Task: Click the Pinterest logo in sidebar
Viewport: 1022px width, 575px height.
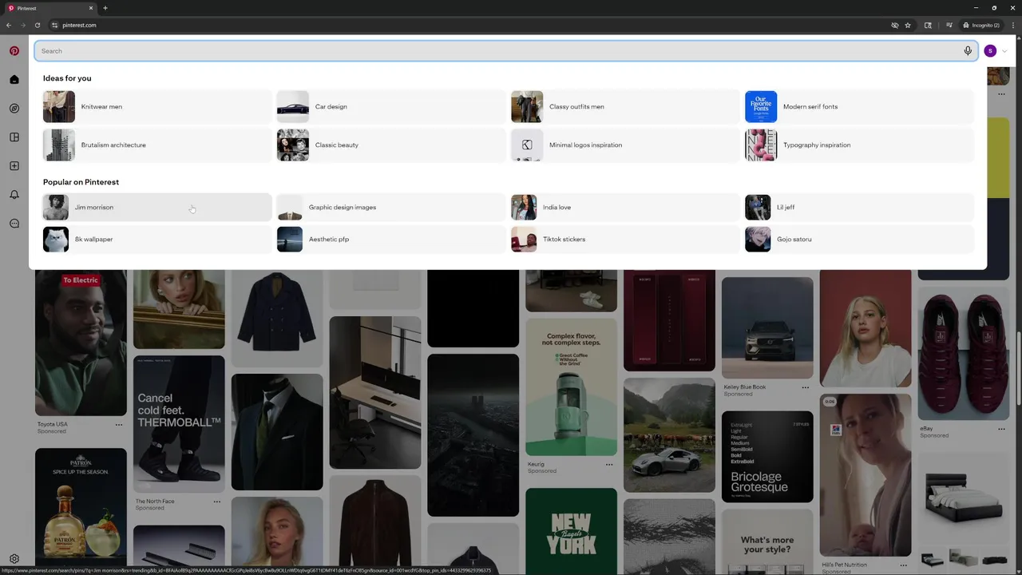Action: coord(14,50)
